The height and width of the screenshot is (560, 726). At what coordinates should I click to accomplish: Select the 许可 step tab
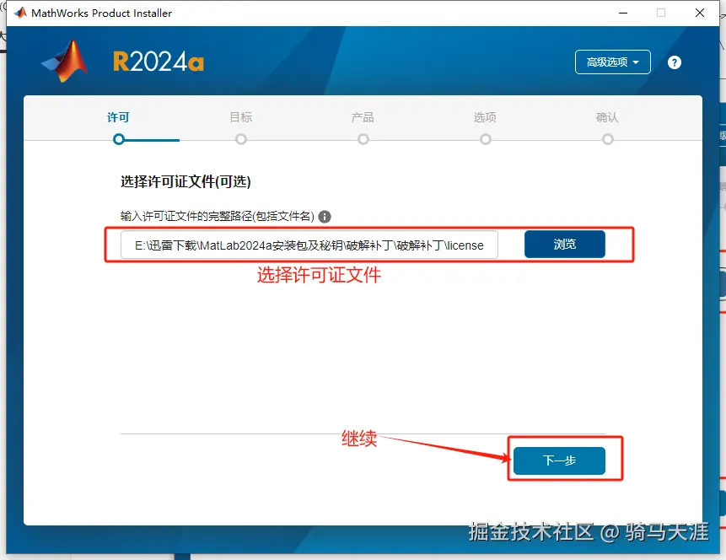118,117
